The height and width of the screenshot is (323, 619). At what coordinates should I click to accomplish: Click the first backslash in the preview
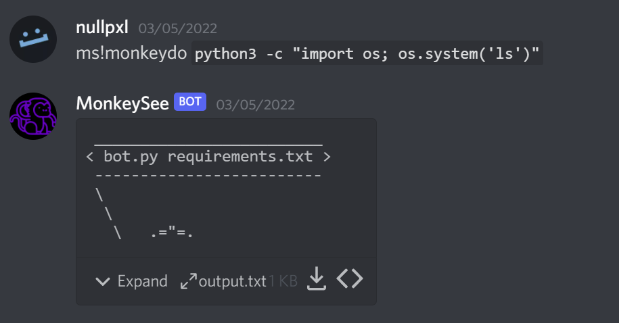pos(100,195)
